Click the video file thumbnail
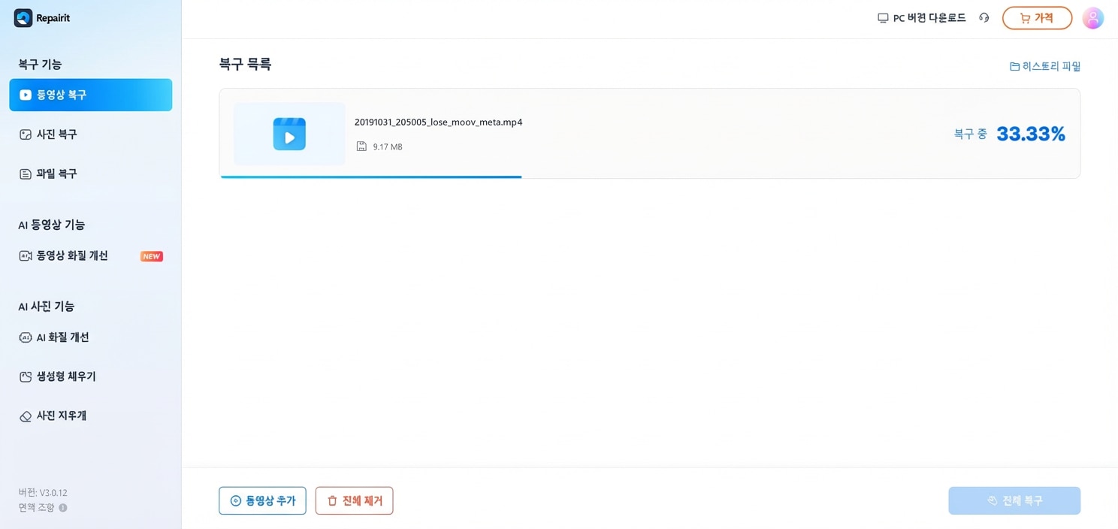Screen dimensions: 1118x529 click(289, 134)
